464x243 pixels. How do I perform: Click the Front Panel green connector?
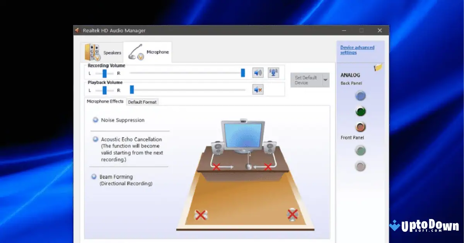coord(360,150)
